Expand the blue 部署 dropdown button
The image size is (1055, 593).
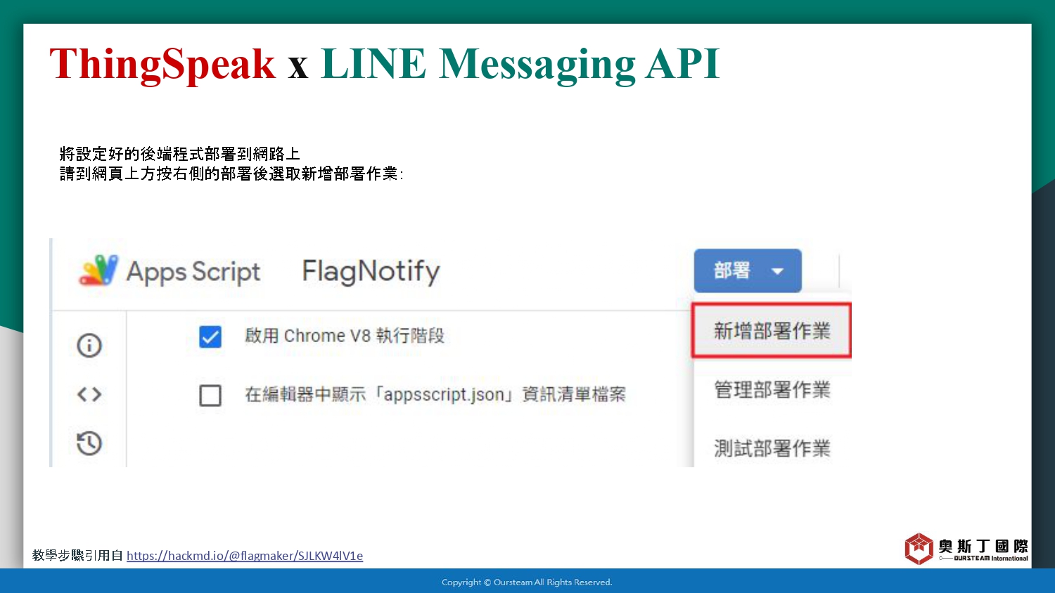coord(748,271)
